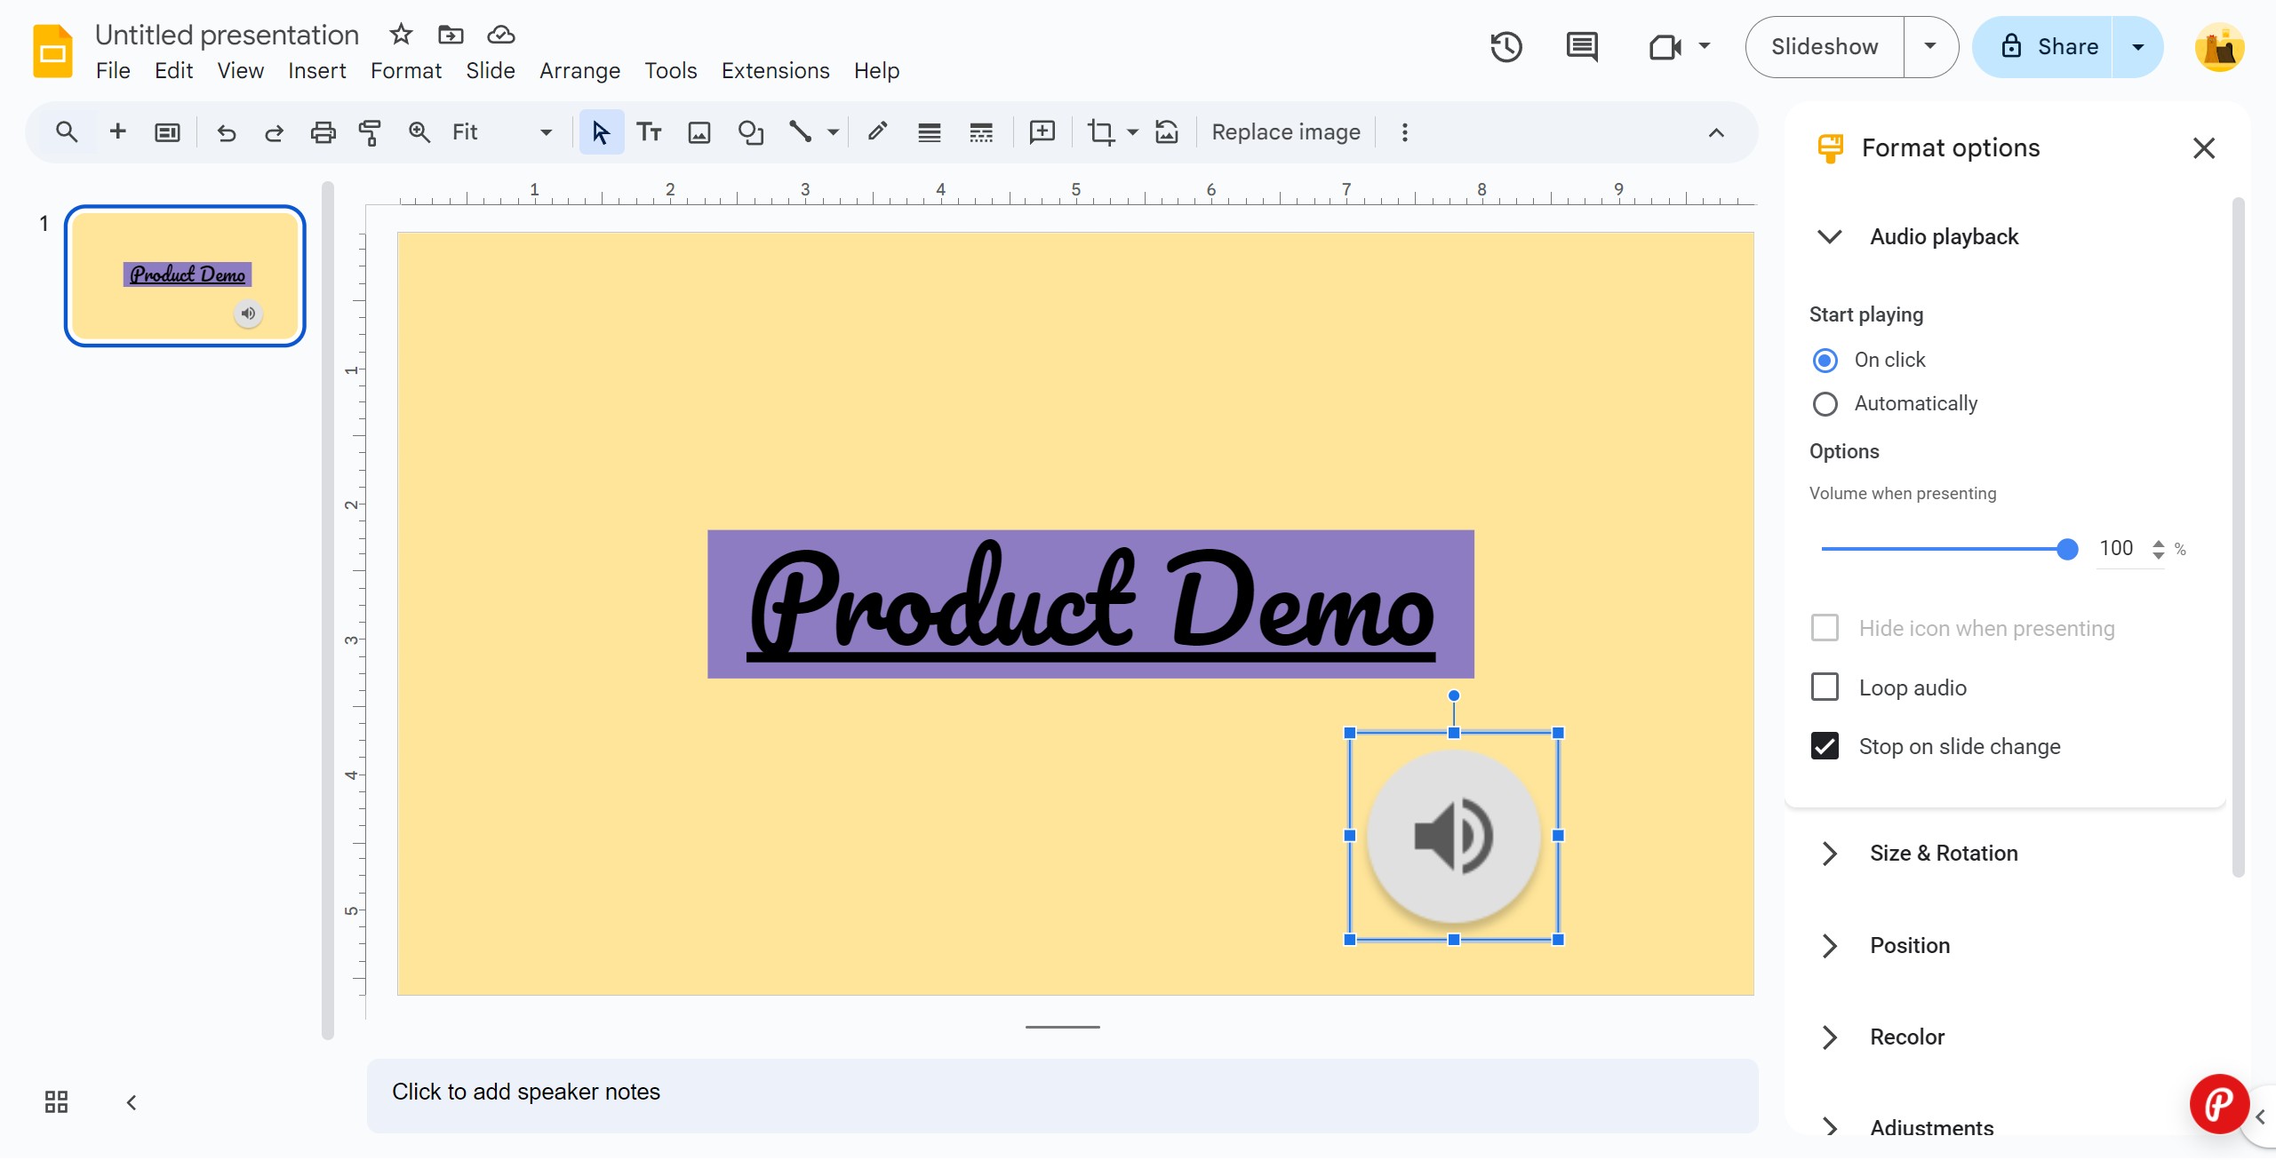Click the volume stepper arrows
2276x1160 pixels.
2159,549
